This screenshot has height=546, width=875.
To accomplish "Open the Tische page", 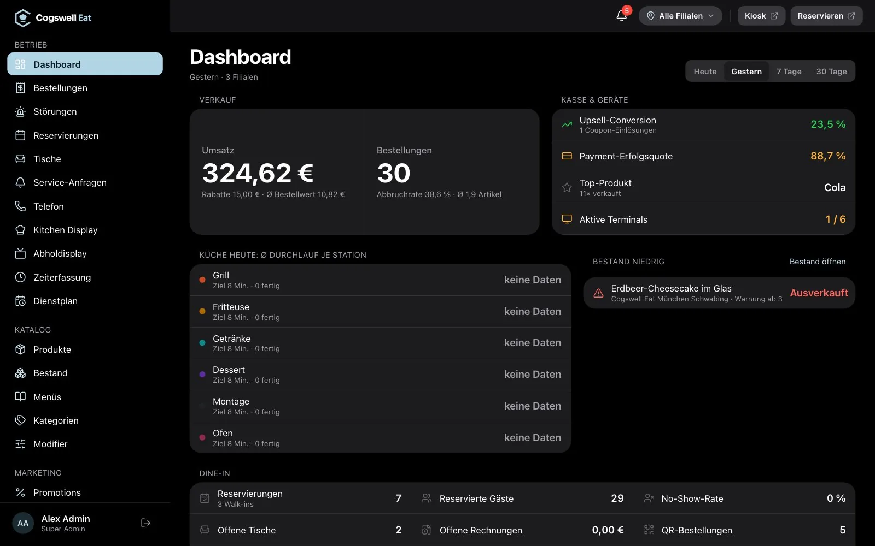I will pos(85,159).
